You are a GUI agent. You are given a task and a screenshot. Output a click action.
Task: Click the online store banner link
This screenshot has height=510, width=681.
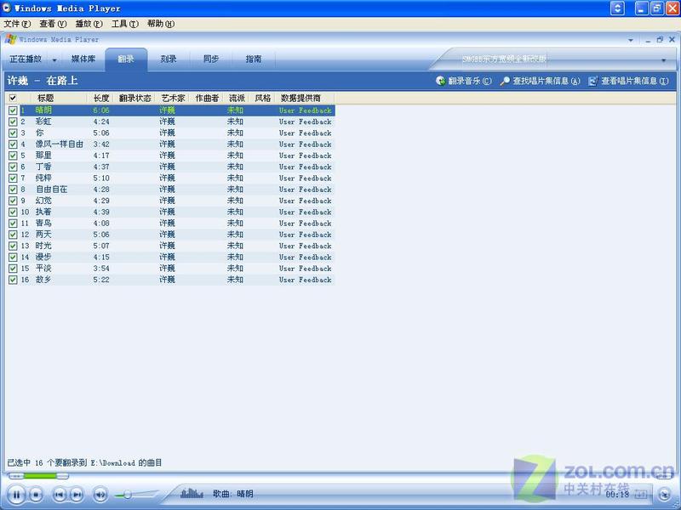coord(504,59)
